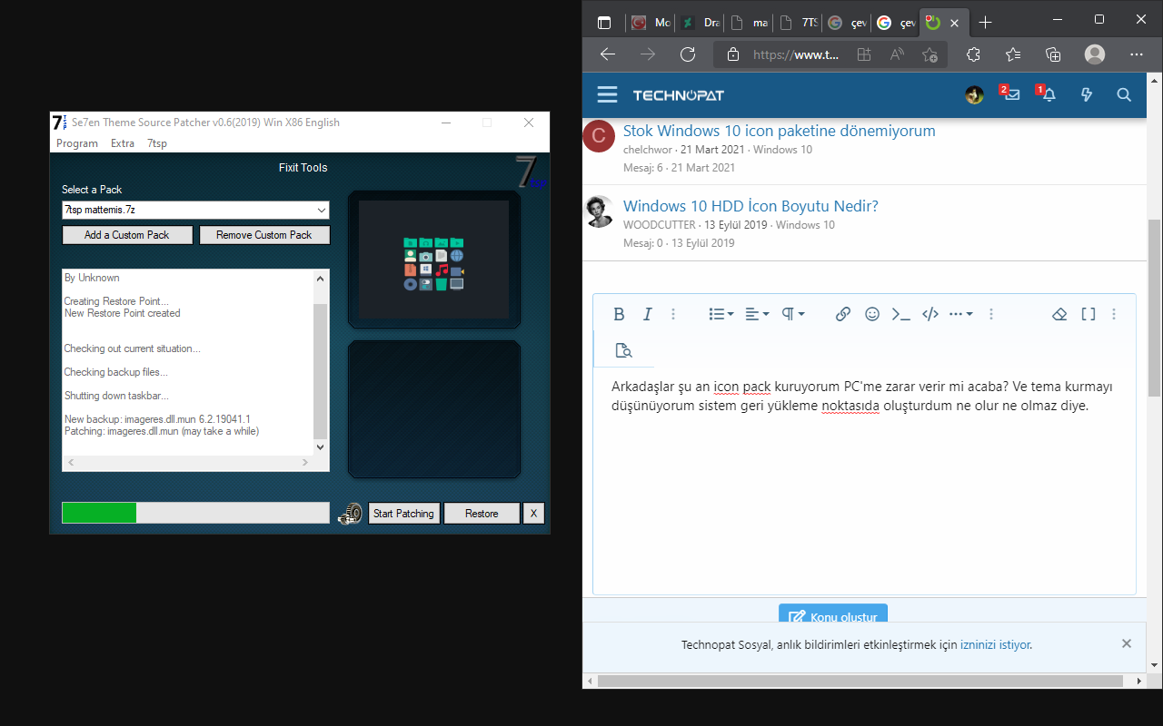Close the active Technopat browser tab
The width and height of the screenshot is (1163, 726).
click(954, 23)
